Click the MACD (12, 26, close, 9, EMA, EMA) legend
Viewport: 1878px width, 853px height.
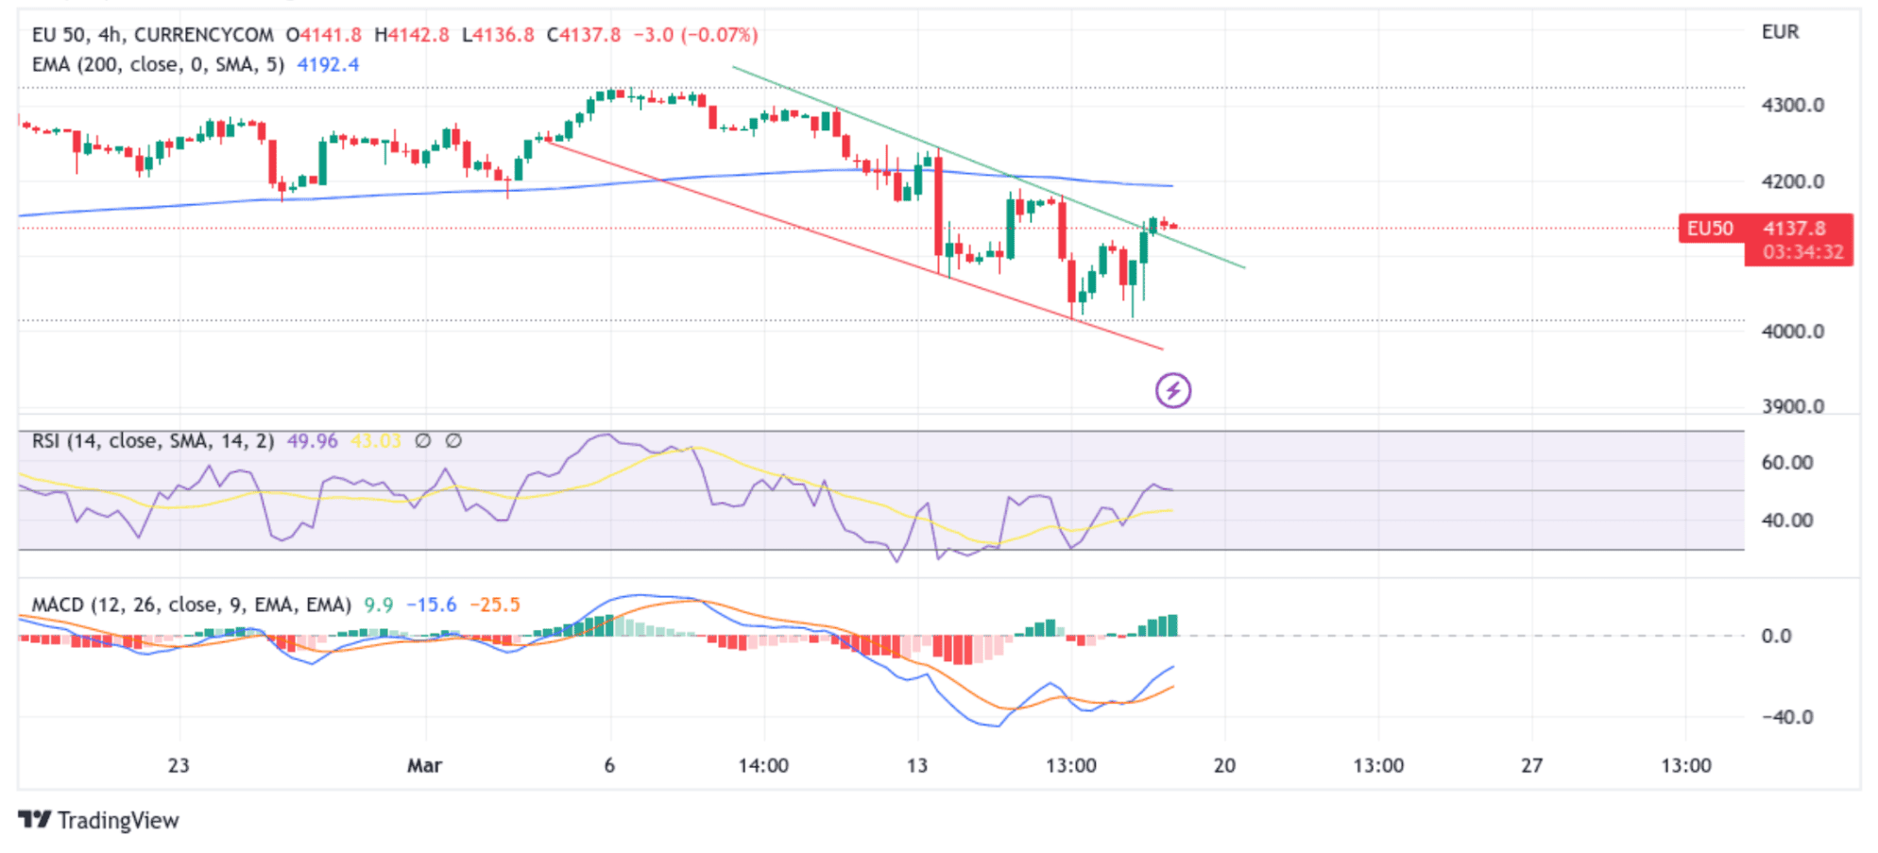coord(191,605)
